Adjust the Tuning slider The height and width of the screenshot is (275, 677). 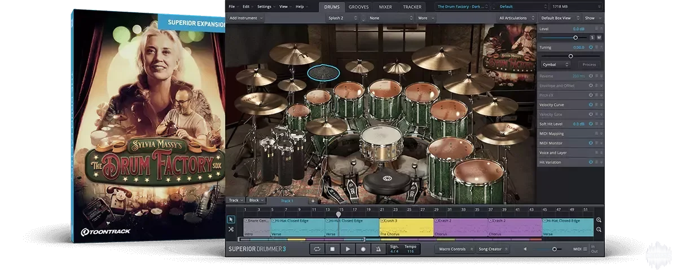pyautogui.click(x=571, y=56)
